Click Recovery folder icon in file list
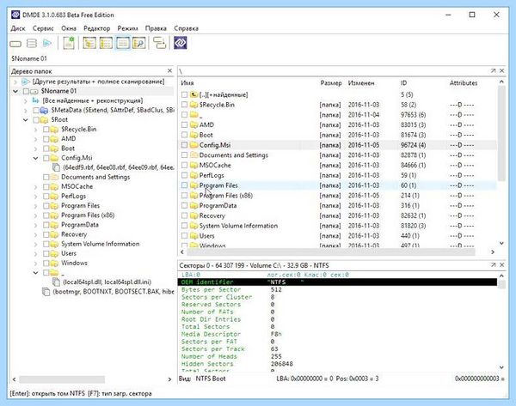Viewport: 516px width, 406px height. point(194,215)
